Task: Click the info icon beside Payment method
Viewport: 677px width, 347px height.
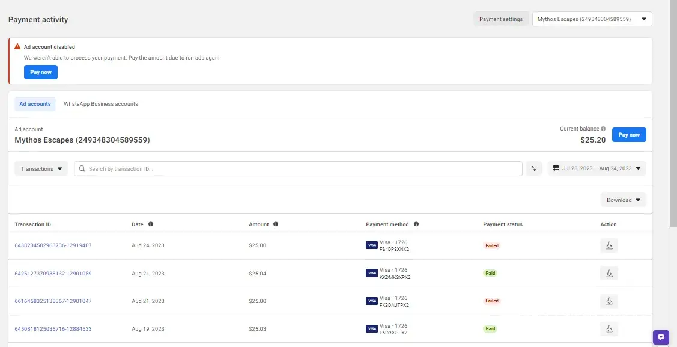Action: [x=416, y=224]
